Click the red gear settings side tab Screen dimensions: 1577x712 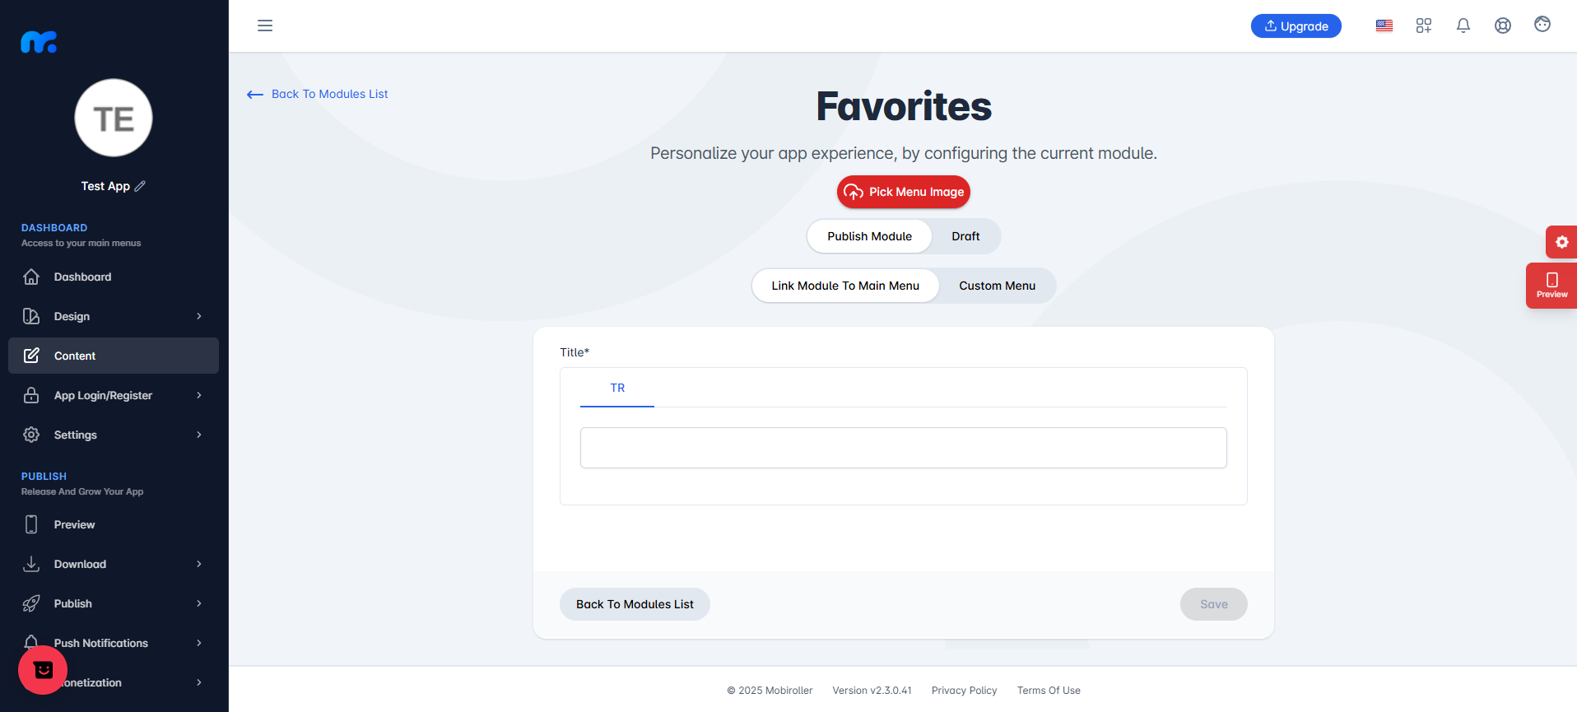pyautogui.click(x=1561, y=242)
